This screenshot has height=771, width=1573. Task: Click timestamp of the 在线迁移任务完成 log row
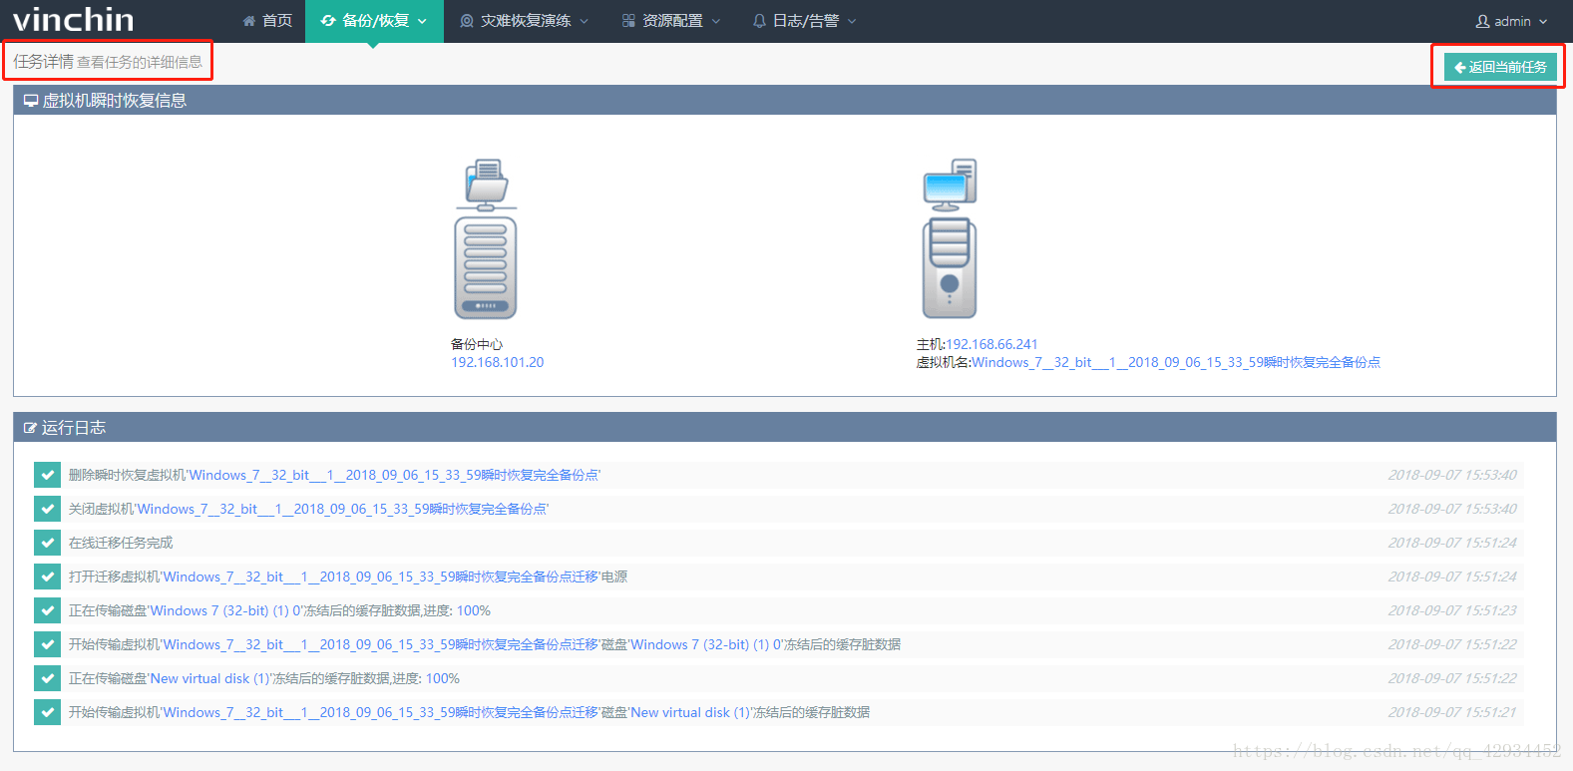coord(1452,543)
